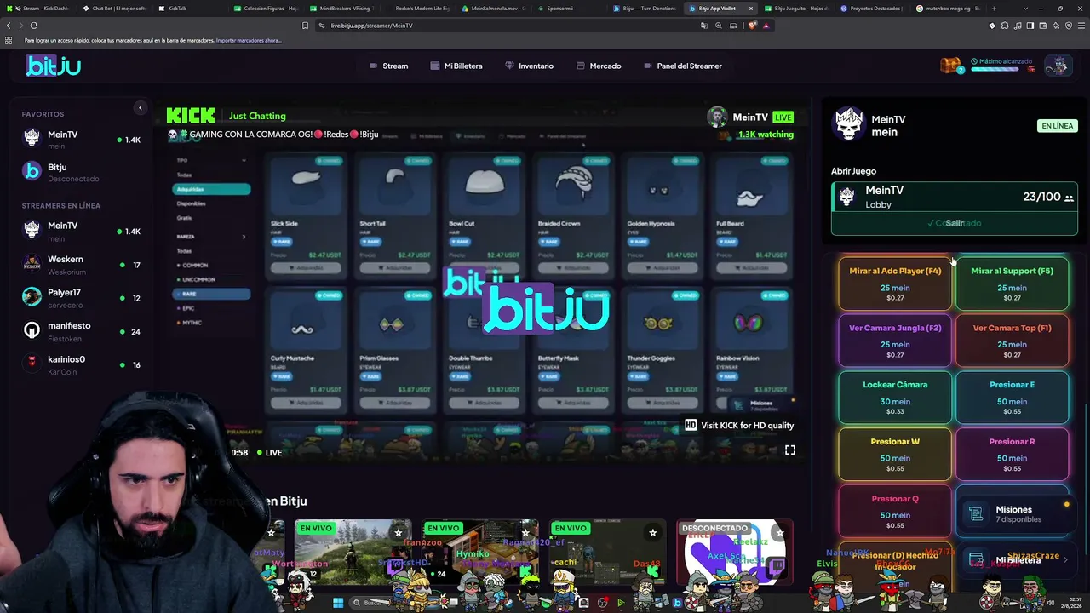Select the MeinTV Lobby game card
Screen dimensions: 1090x613
click(955, 197)
